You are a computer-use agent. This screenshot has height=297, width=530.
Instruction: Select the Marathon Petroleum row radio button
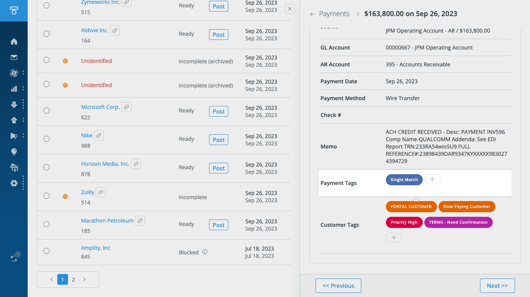(x=47, y=224)
